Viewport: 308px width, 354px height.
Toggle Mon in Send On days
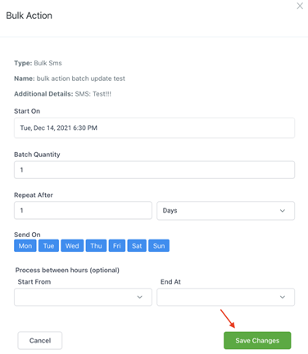point(25,245)
